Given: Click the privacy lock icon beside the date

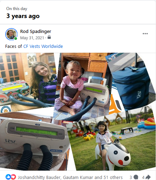Looking at the screenshot, I should [49, 37].
